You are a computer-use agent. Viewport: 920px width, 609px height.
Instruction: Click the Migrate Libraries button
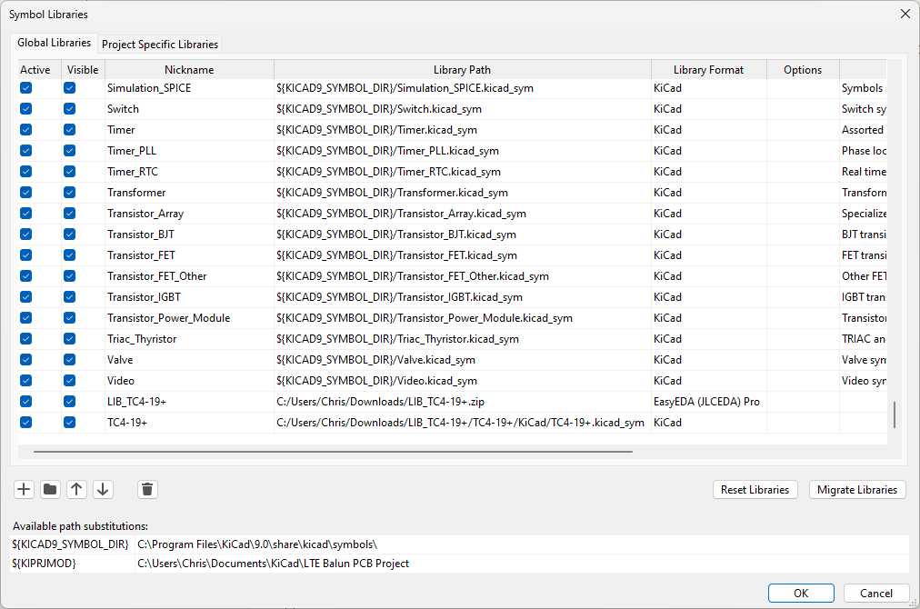(857, 489)
